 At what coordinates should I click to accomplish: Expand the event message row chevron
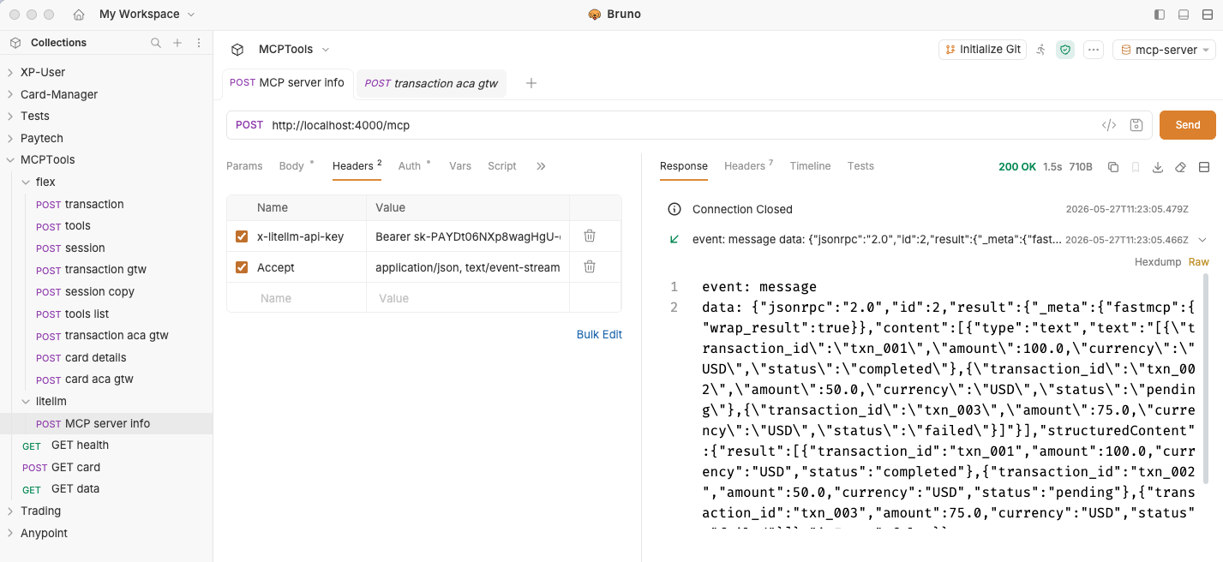tap(1202, 240)
